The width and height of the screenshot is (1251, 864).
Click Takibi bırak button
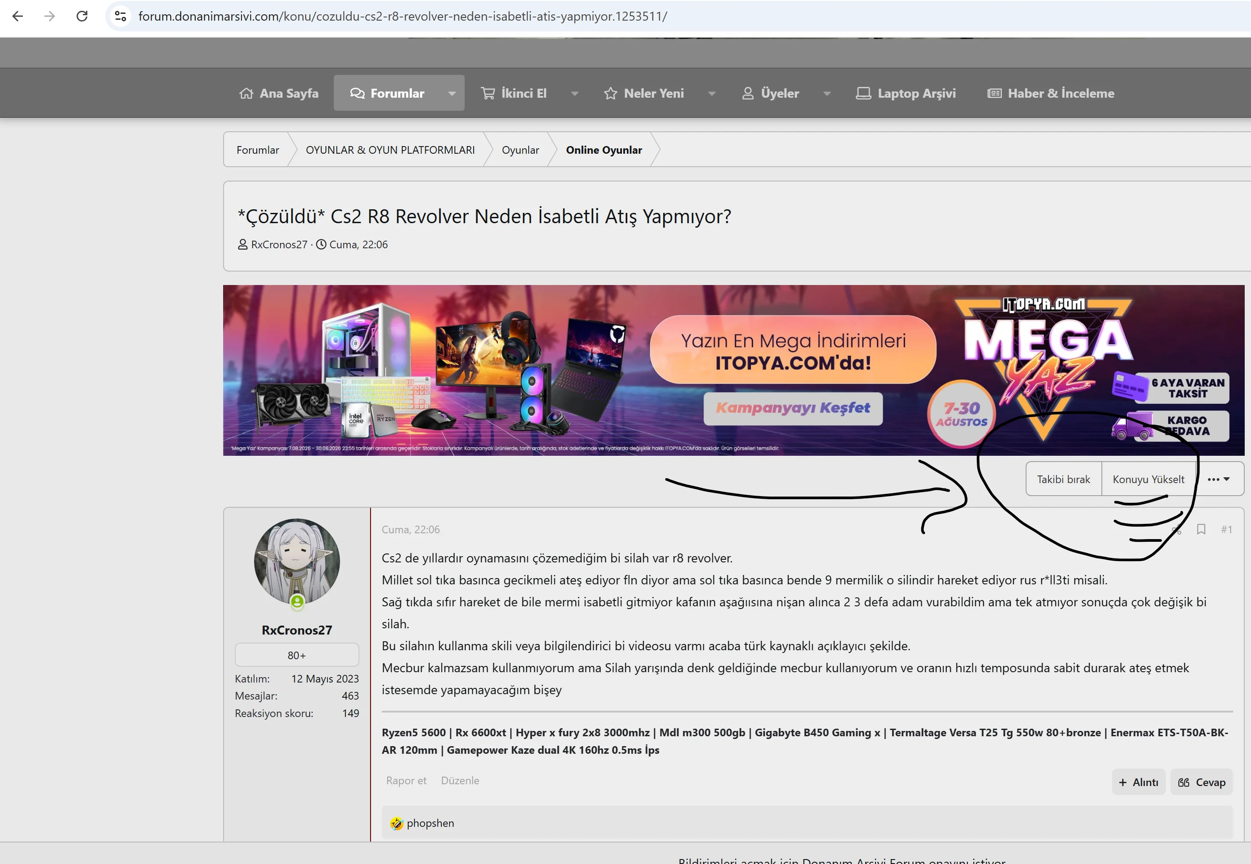pyautogui.click(x=1063, y=479)
